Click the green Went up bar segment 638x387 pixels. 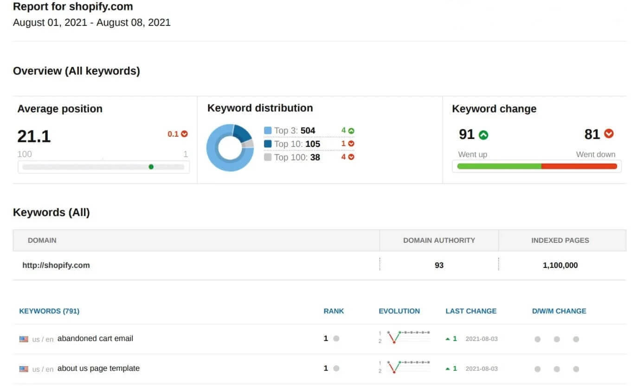(x=499, y=166)
